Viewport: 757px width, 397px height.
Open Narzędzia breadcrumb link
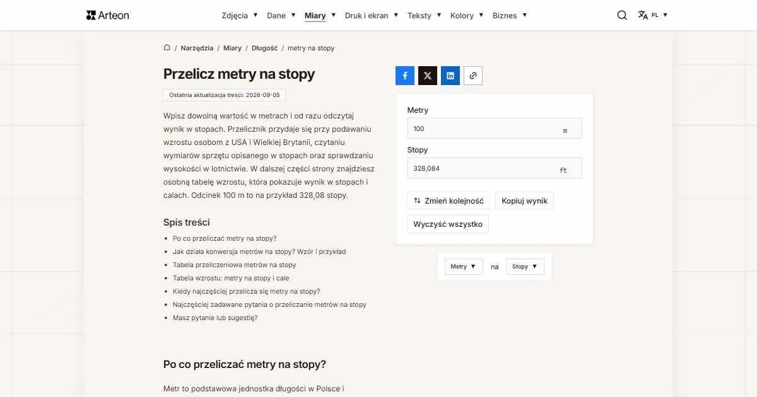click(x=197, y=48)
